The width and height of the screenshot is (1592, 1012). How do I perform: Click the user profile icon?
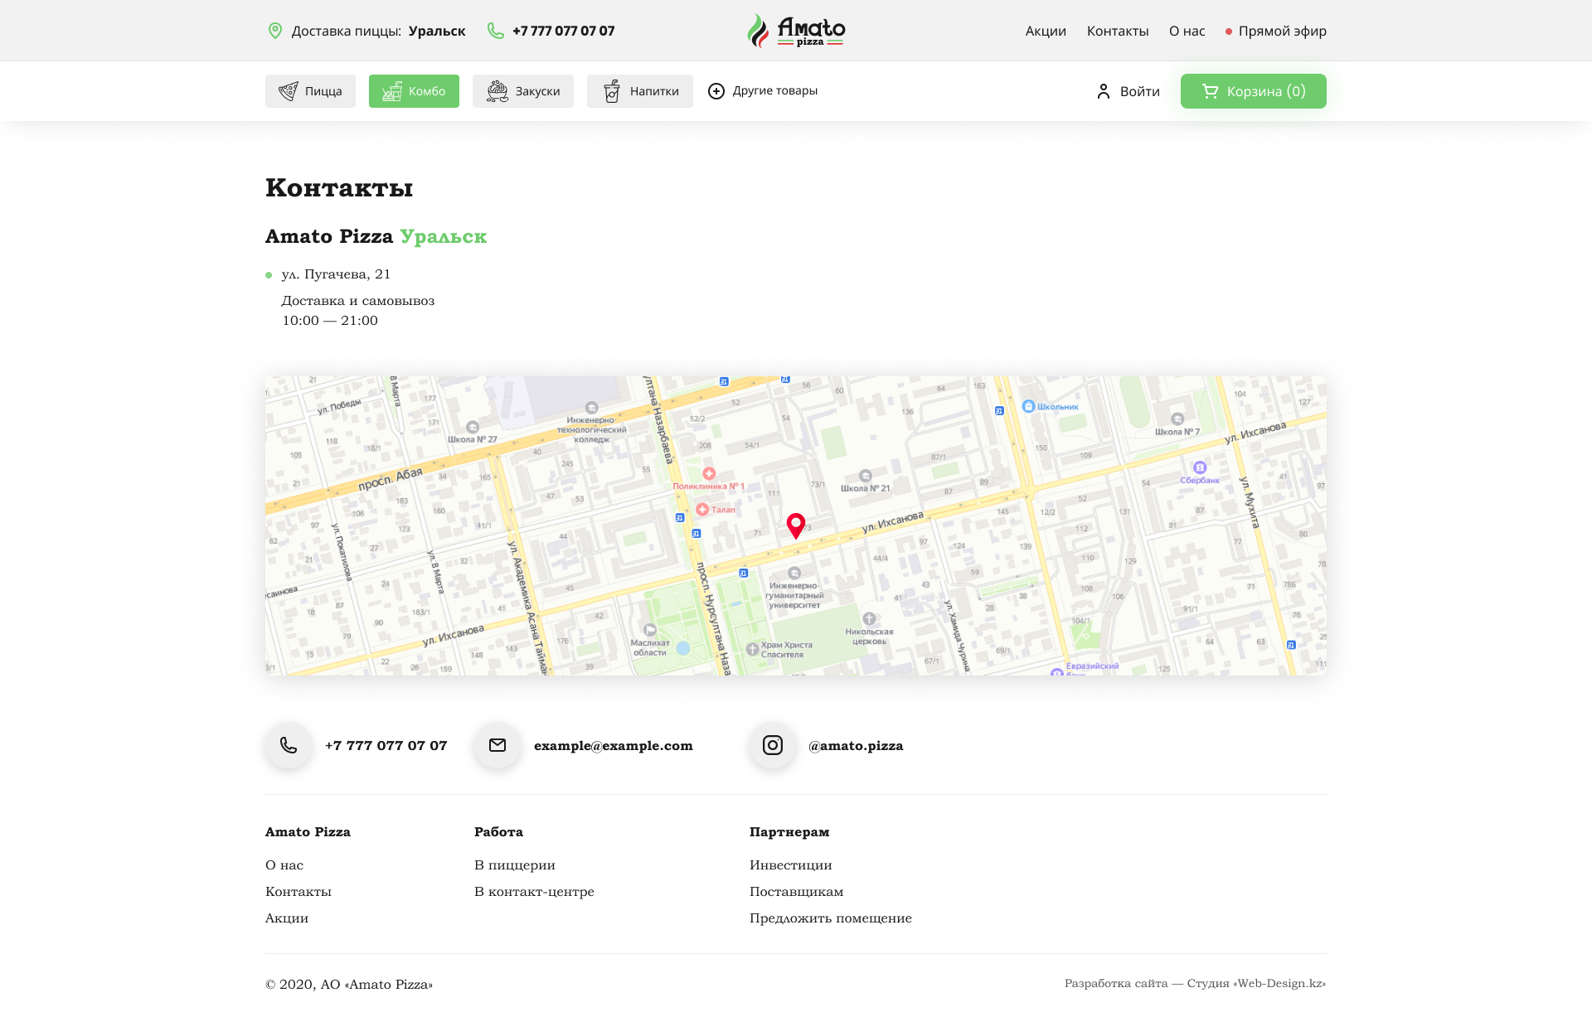[1104, 91]
